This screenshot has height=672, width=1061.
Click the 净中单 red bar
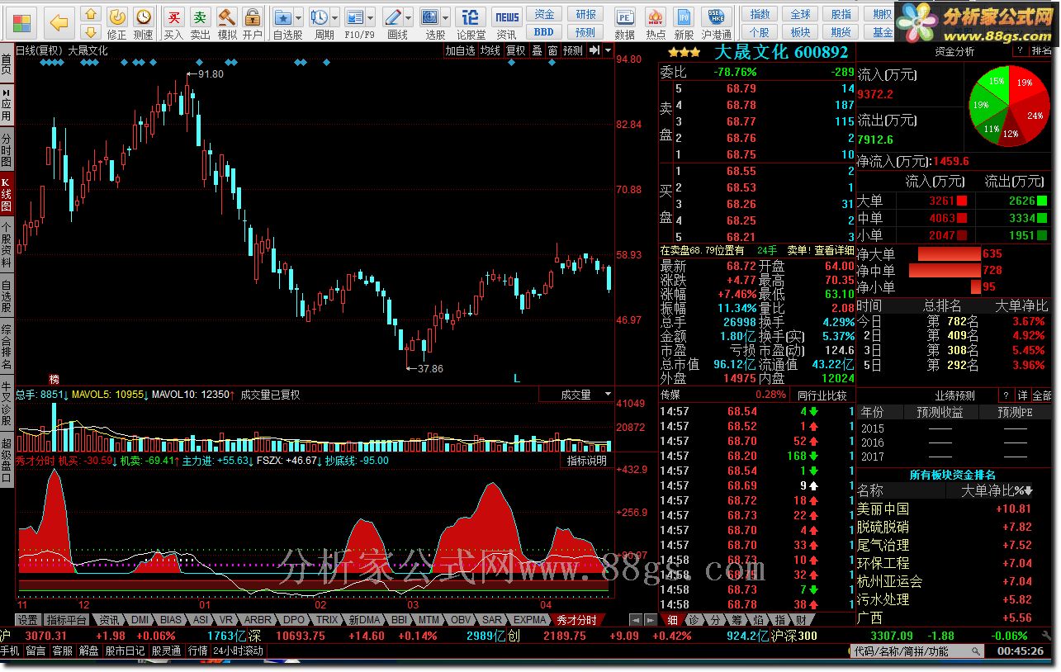944,270
